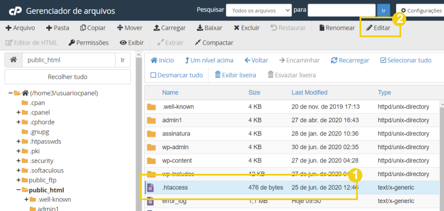This screenshot has width=444, height=211.
Task: Click the Excluir delete toolbar button
Action: click(x=247, y=28)
